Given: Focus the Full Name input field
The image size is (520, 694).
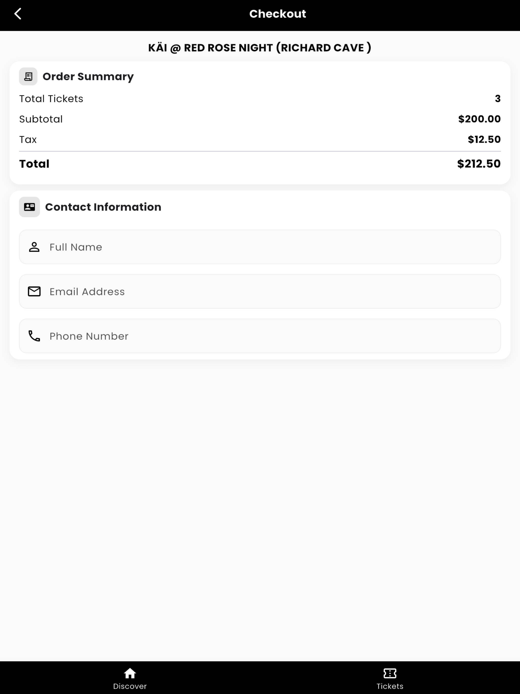Looking at the screenshot, I should (x=260, y=247).
